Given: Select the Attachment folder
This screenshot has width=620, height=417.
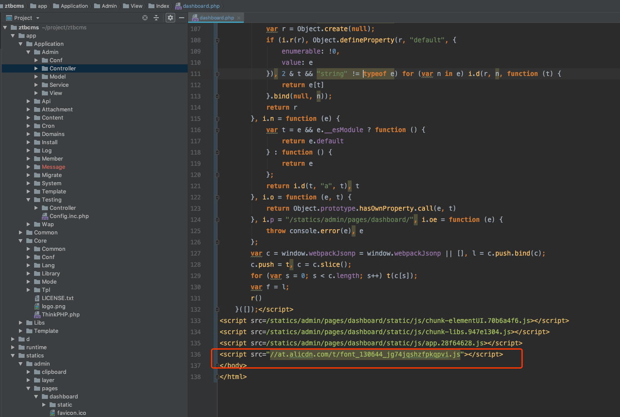Looking at the screenshot, I should tap(57, 109).
